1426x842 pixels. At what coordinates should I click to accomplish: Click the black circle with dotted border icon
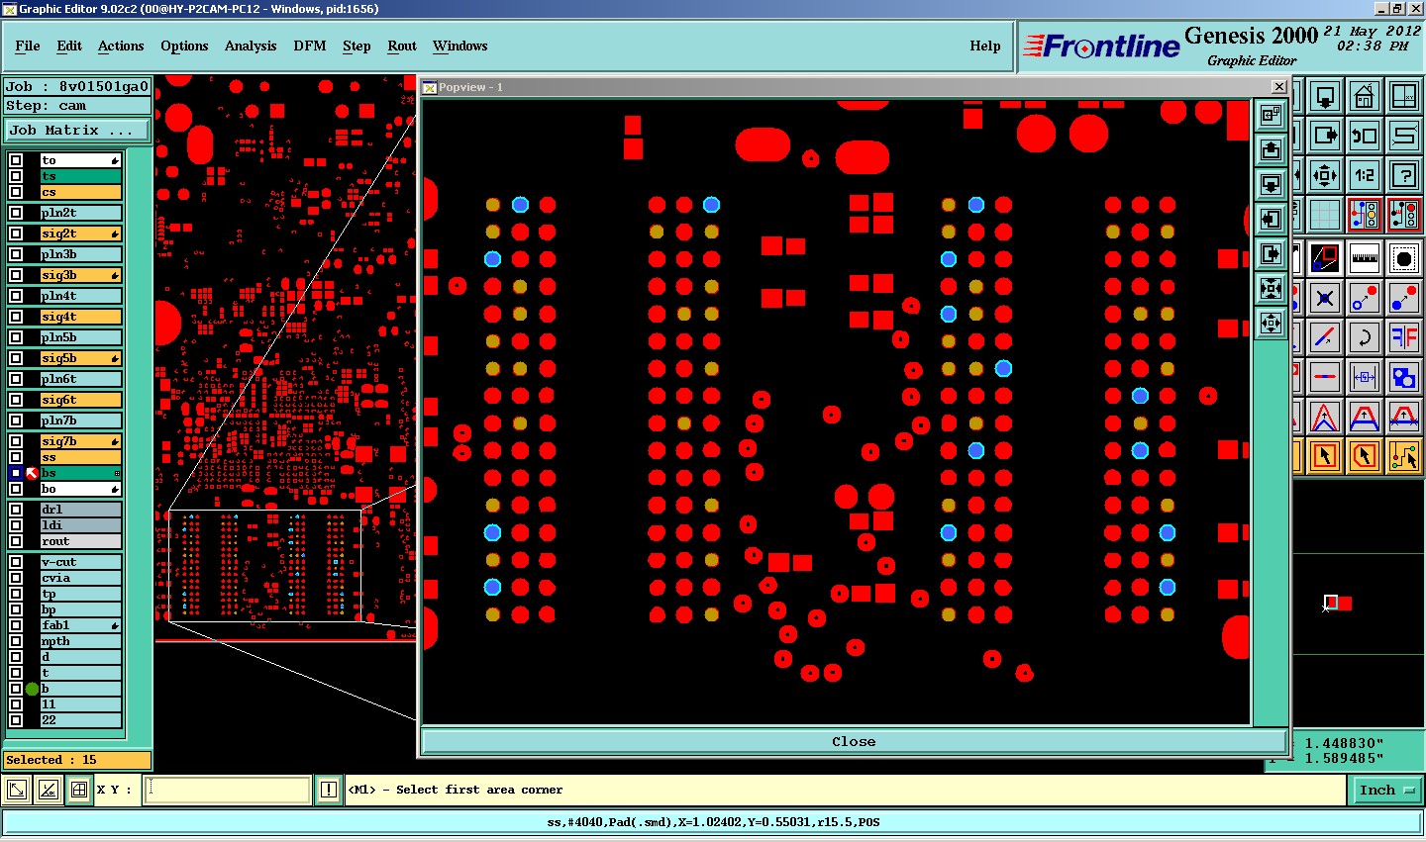(x=1404, y=258)
